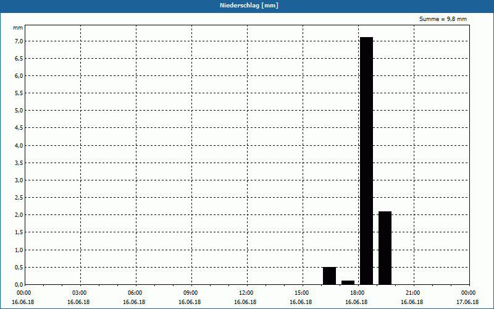The image size is (494, 309).
Task: Click the 16.06.18 date under 18:00
Action: (356, 302)
